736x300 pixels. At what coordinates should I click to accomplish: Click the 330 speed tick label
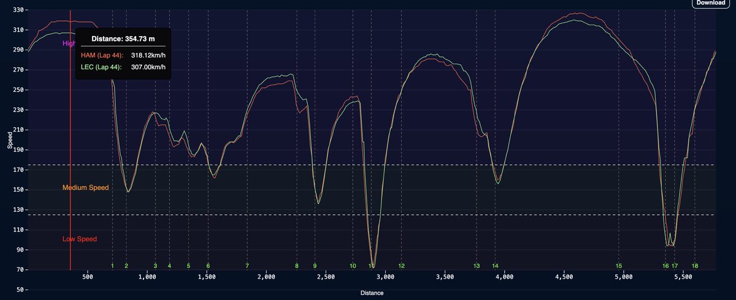point(18,10)
